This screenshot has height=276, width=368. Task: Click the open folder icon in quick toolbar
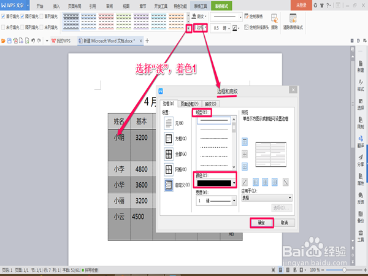click(3, 41)
